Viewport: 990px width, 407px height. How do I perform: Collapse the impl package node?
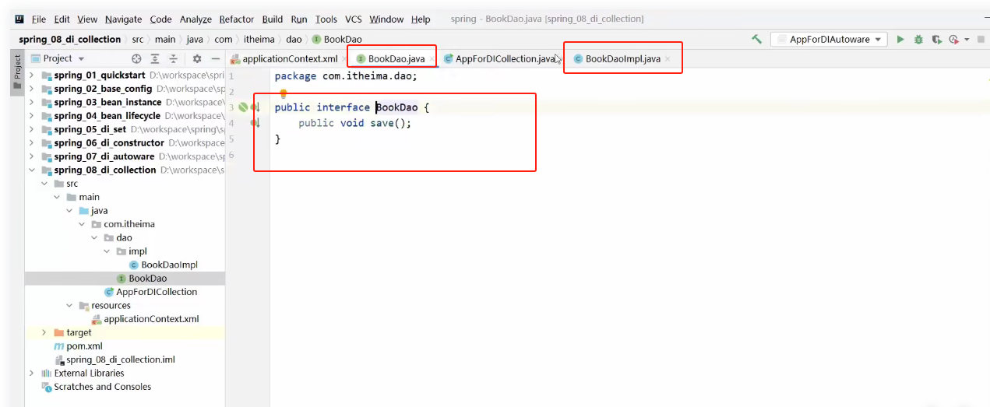[107, 251]
